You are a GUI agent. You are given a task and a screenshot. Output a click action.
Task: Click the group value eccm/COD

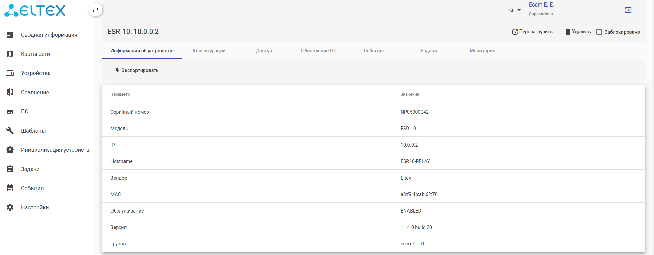(x=412, y=244)
